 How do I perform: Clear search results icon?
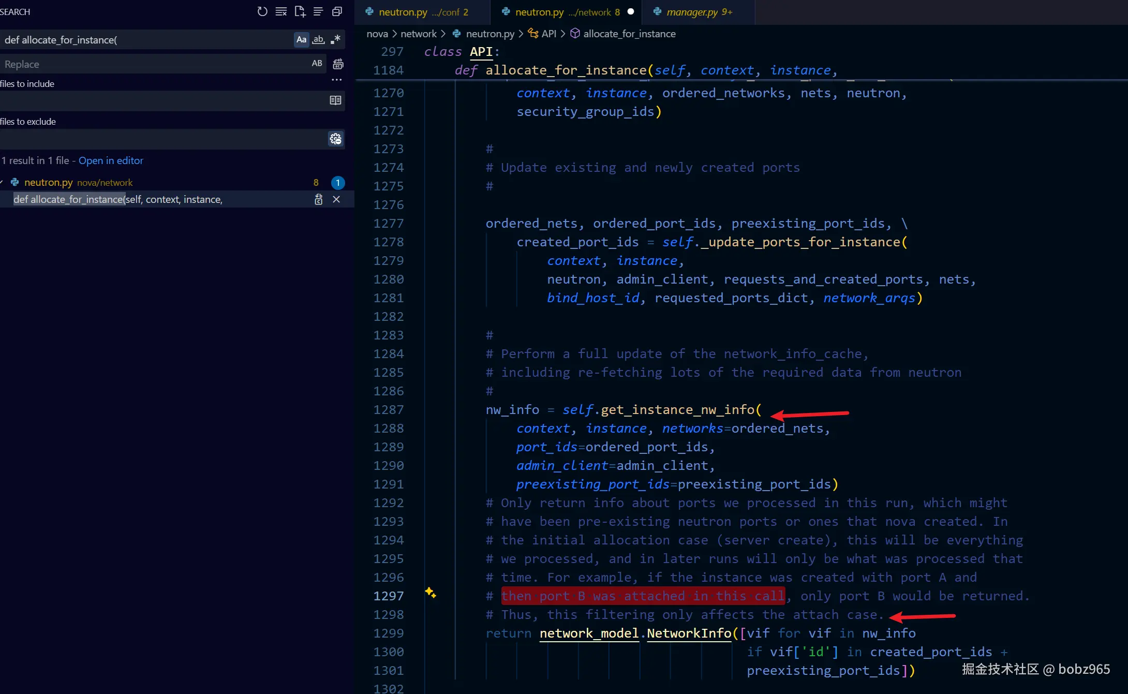tap(281, 11)
